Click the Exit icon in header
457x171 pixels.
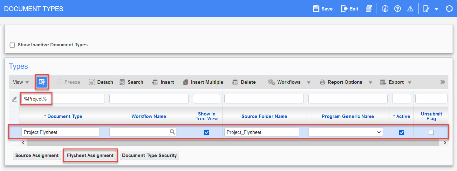(x=344, y=9)
